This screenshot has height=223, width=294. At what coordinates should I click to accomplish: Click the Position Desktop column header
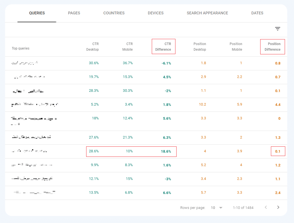point(200,47)
